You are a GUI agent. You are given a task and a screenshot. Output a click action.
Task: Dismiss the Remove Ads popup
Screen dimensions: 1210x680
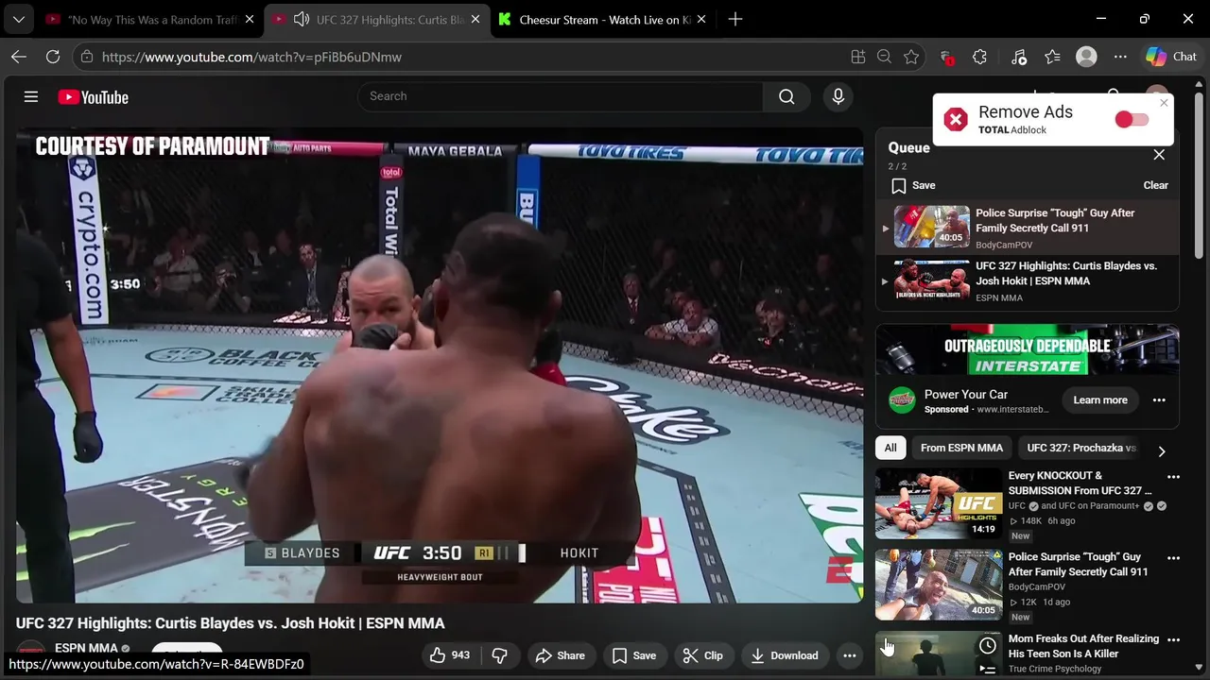click(1164, 103)
